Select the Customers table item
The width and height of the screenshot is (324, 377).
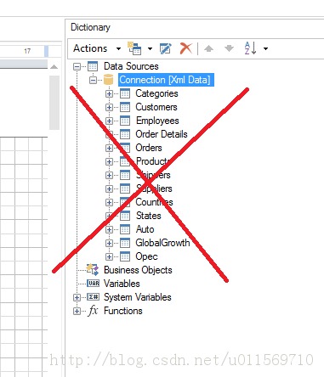click(156, 107)
